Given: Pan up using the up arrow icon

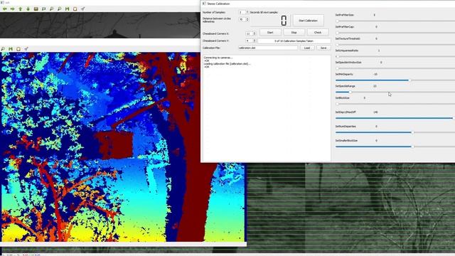Looking at the screenshot, I should (21, 9).
